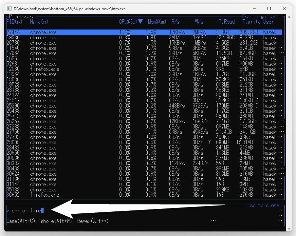The height and width of the screenshot is (236, 296).
Task: Select process row with PID 5268
Action: pyautogui.click(x=144, y=64)
